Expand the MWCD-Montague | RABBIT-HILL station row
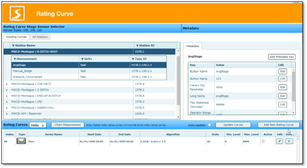 7,108
